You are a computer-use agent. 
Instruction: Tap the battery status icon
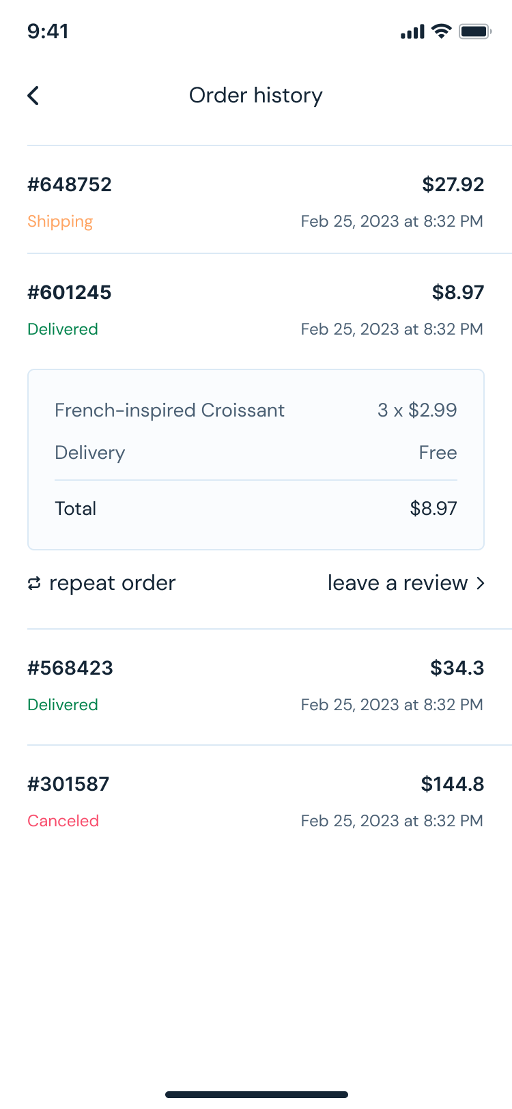(x=475, y=31)
